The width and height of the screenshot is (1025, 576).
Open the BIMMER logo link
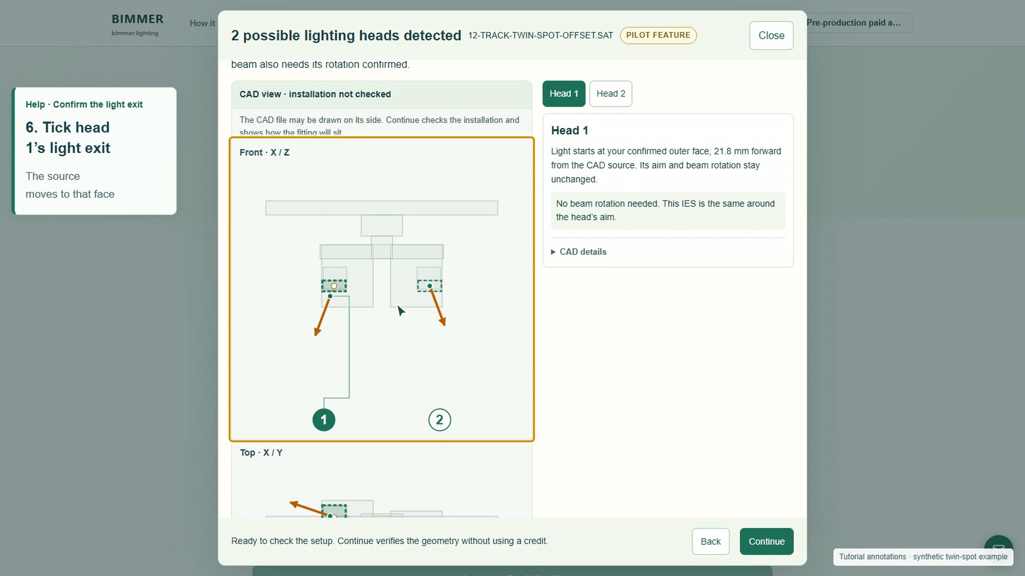[x=137, y=24]
